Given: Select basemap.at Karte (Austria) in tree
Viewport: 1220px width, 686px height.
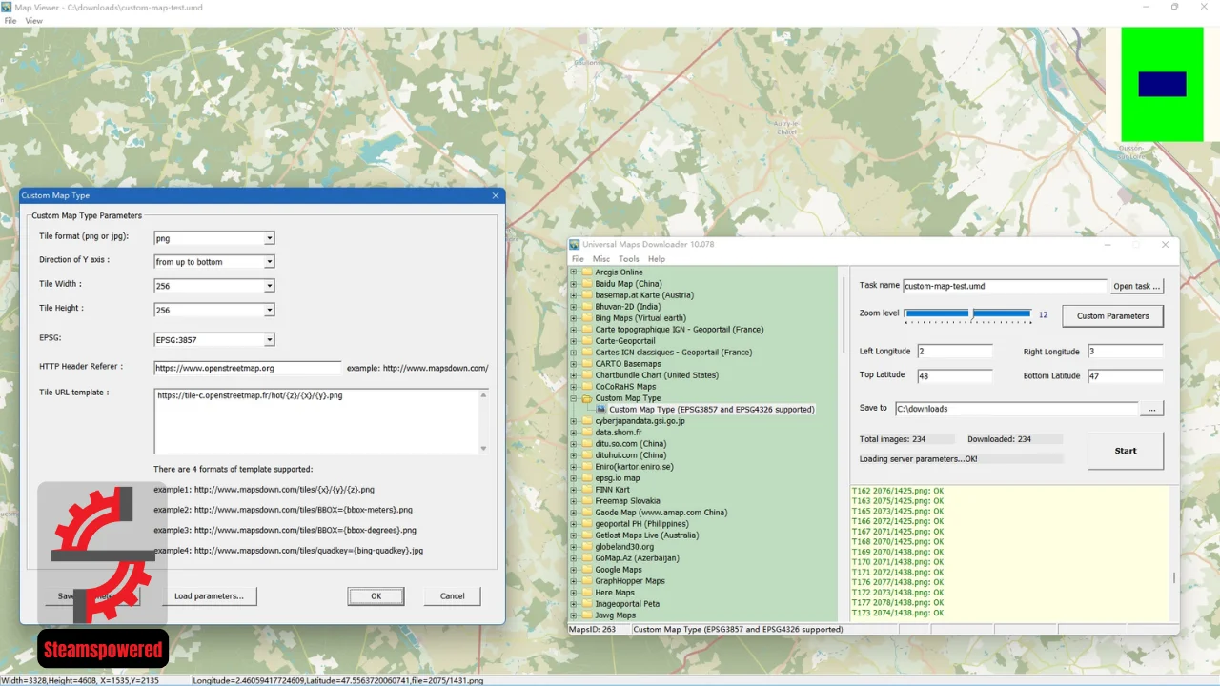Looking at the screenshot, I should tap(644, 295).
